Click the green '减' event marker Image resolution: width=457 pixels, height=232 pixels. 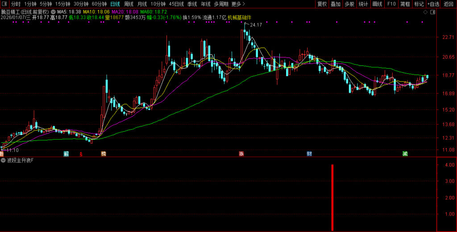coord(405,154)
